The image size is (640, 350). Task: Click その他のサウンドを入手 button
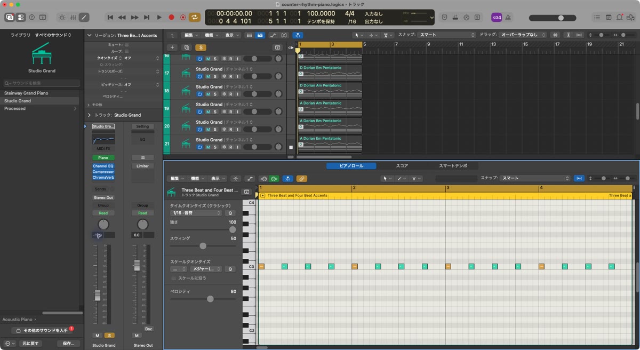42,331
